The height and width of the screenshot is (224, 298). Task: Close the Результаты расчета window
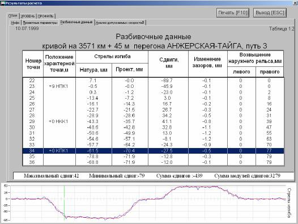[x=295, y=3]
